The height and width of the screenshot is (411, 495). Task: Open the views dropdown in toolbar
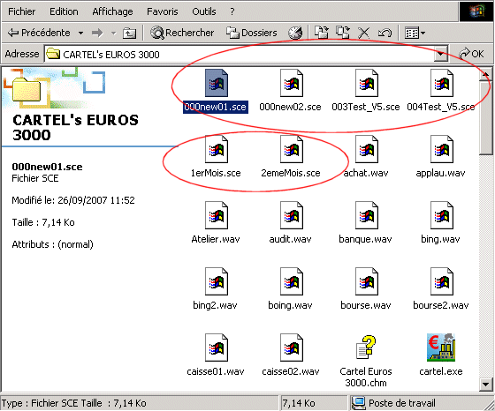[x=415, y=33]
